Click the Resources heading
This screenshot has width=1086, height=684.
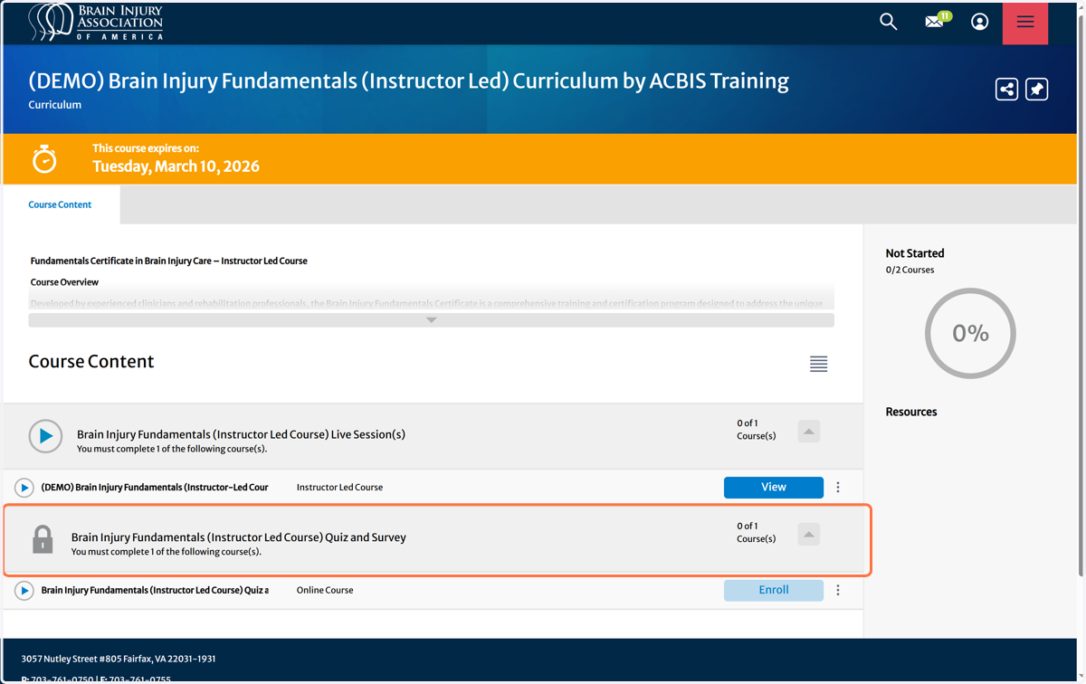pyautogui.click(x=911, y=412)
